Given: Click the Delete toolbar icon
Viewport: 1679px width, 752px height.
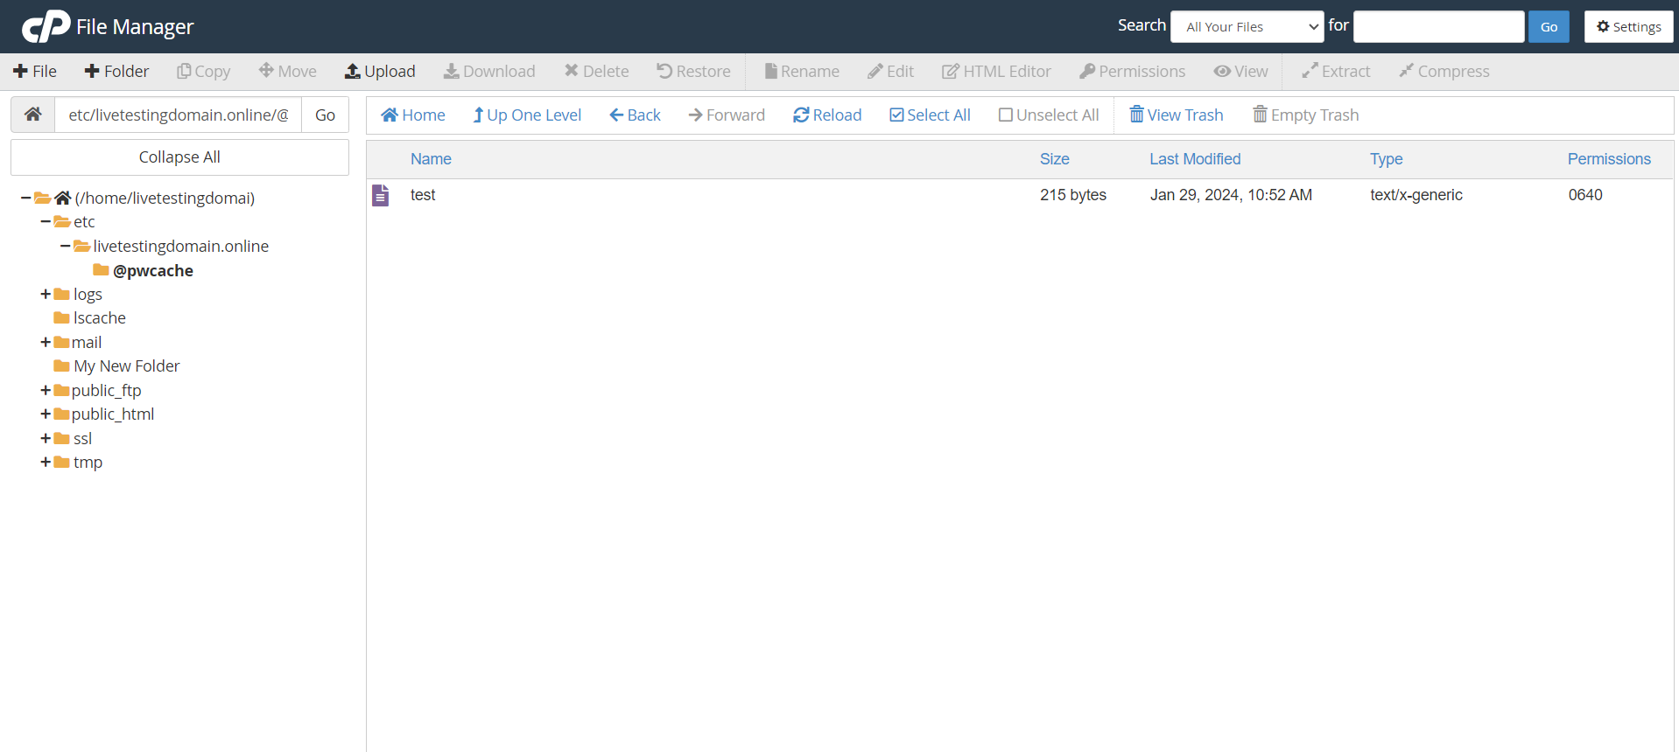Looking at the screenshot, I should [x=572, y=71].
